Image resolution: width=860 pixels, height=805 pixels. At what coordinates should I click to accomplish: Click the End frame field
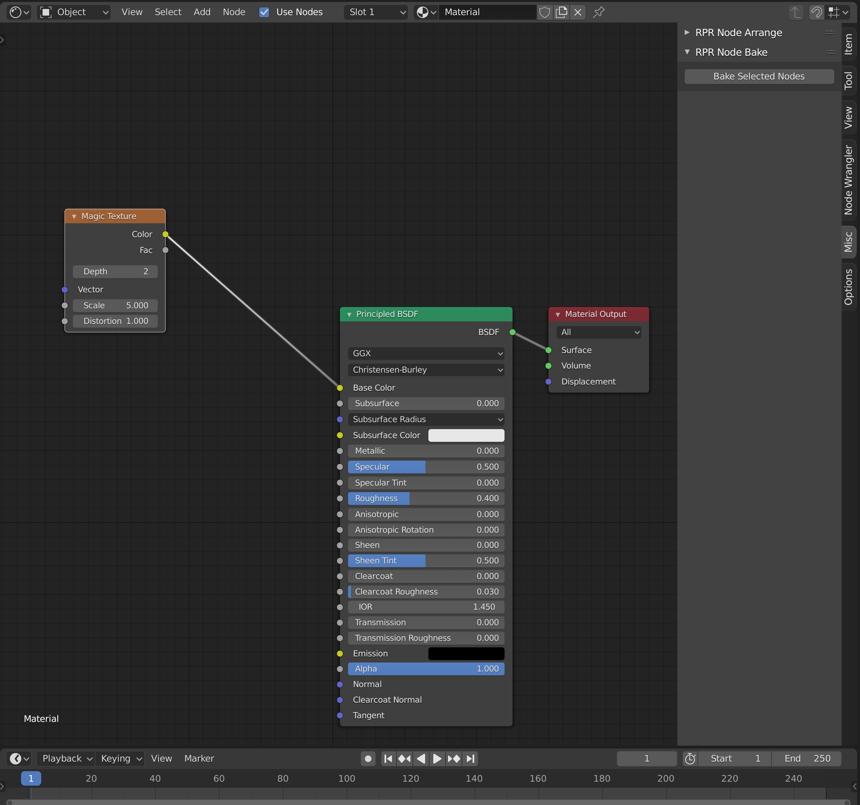coord(807,758)
